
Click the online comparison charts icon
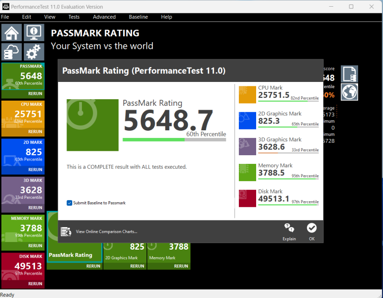pyautogui.click(x=66, y=232)
